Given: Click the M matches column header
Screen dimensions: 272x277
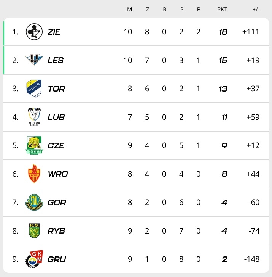Looking at the screenshot, I should click(x=129, y=10).
